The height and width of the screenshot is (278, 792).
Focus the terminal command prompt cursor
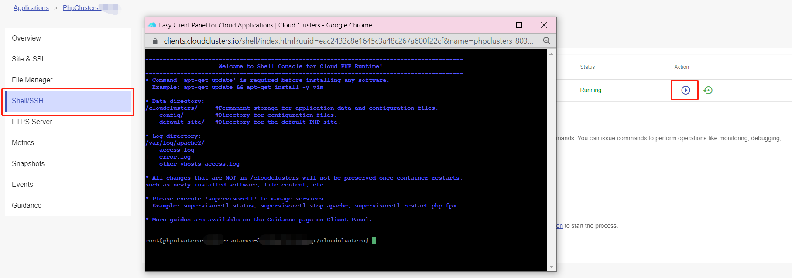coord(374,241)
